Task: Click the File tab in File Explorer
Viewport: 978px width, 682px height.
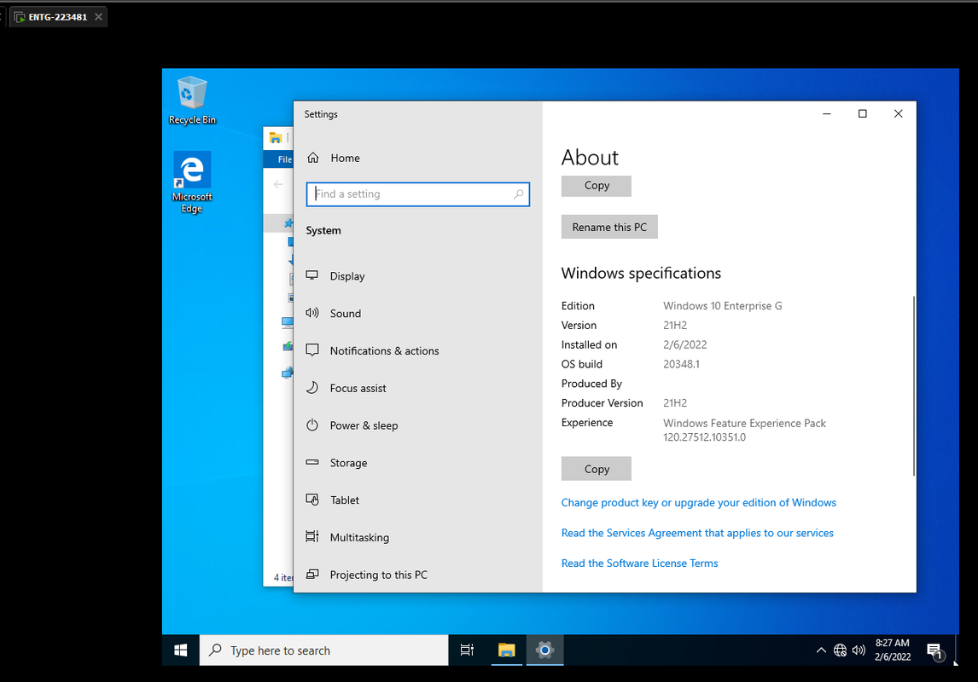Action: pos(285,159)
